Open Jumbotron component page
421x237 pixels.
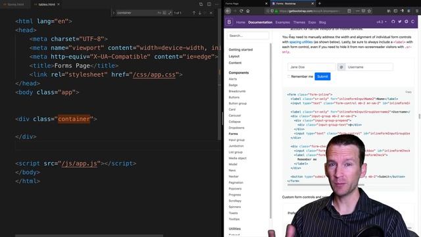tap(236, 146)
